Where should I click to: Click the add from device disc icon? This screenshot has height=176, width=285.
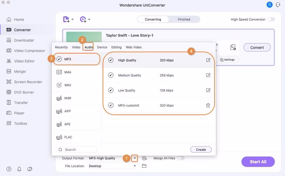click(x=83, y=19)
